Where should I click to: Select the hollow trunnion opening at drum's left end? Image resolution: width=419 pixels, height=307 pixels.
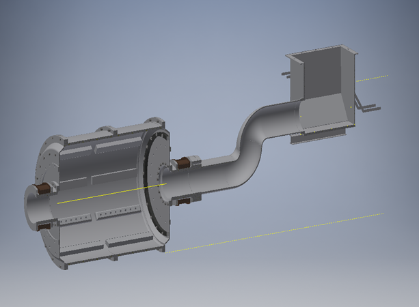[x=36, y=207]
